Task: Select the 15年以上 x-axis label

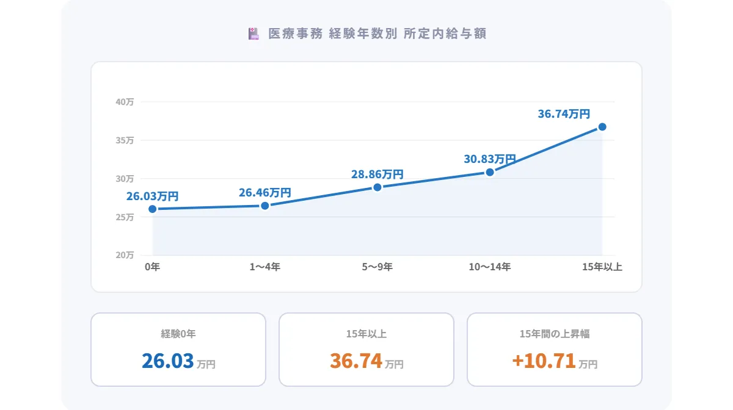Action: click(x=602, y=267)
